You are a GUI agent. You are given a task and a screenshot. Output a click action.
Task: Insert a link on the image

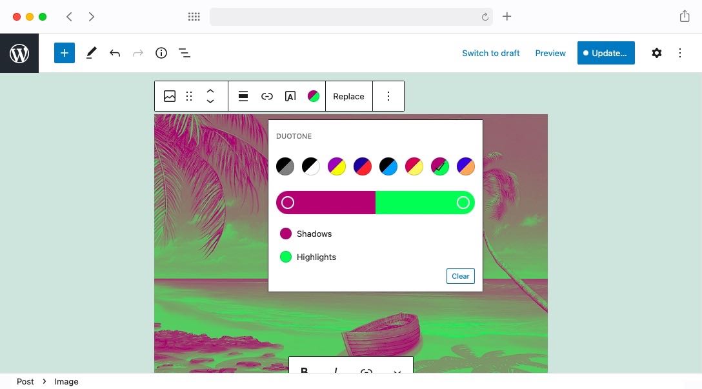tap(266, 95)
